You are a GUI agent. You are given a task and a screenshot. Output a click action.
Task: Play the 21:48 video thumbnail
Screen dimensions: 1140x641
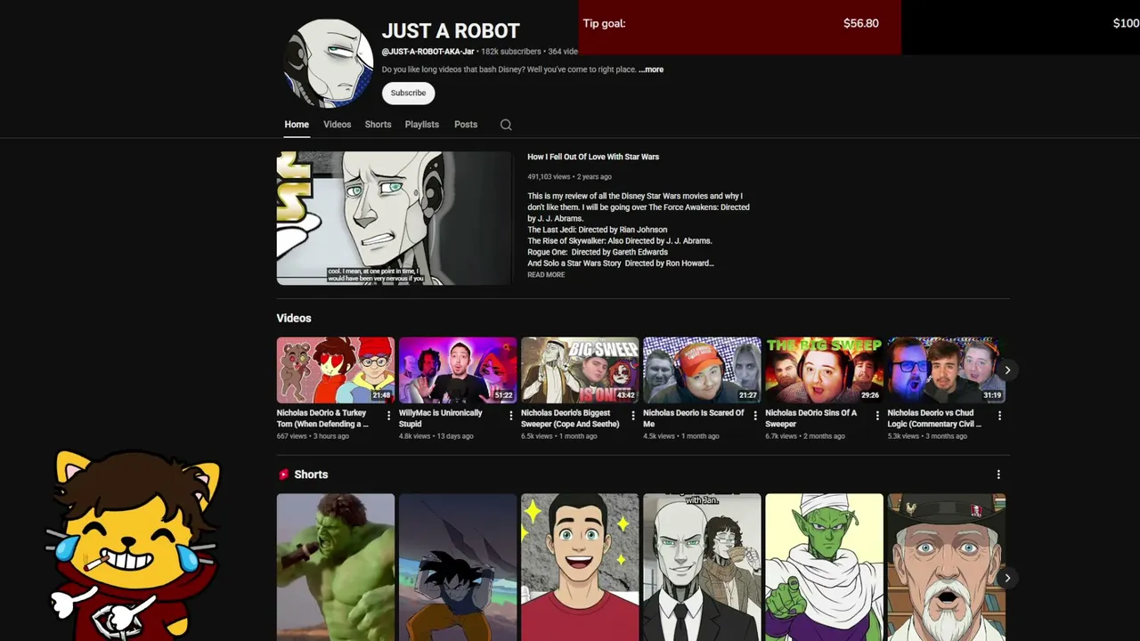335,370
